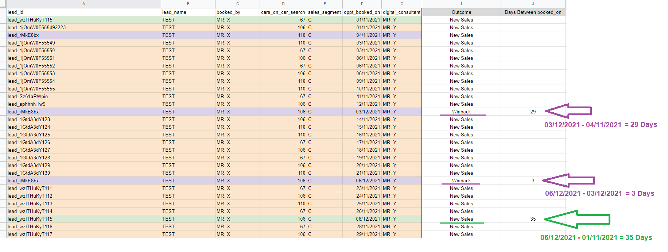Click date cell 29/11/2021
The image size is (668, 252).
coord(362,234)
